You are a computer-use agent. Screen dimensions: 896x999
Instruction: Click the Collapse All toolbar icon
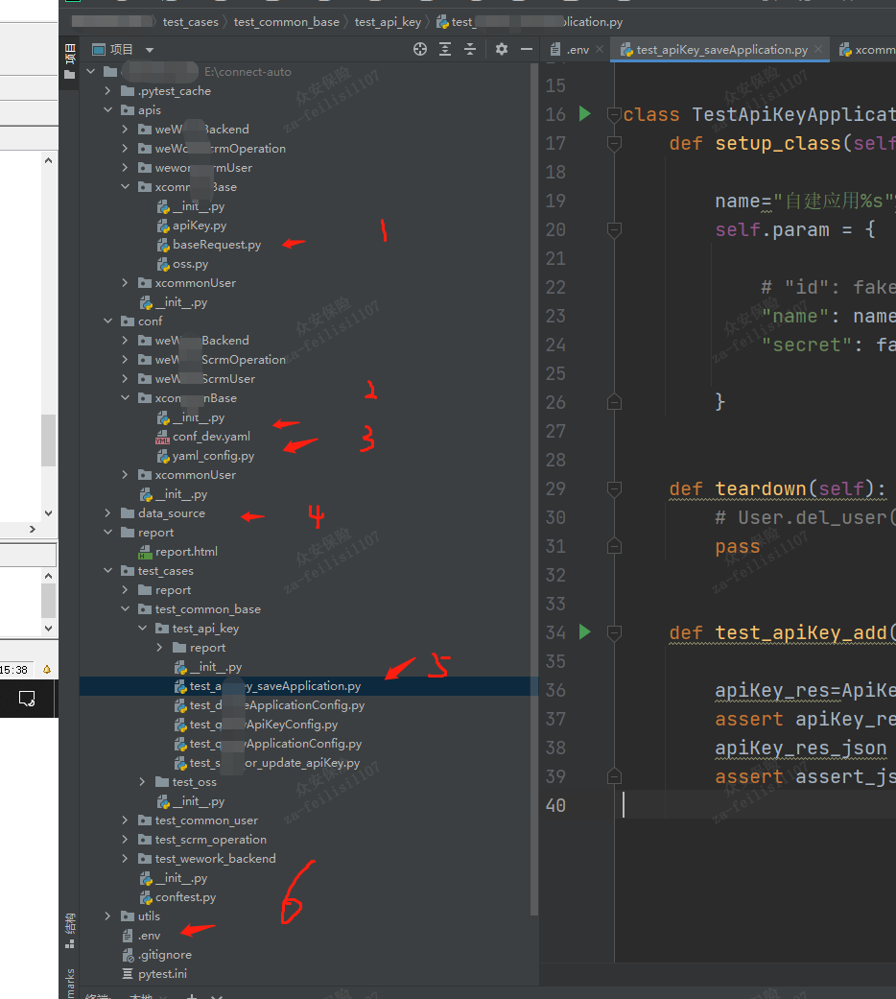tap(470, 49)
